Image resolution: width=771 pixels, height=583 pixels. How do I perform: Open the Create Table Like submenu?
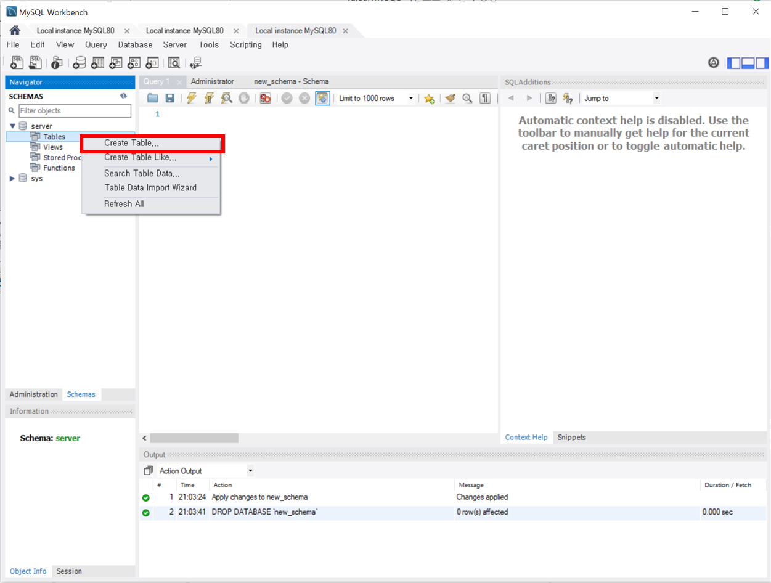click(151, 158)
